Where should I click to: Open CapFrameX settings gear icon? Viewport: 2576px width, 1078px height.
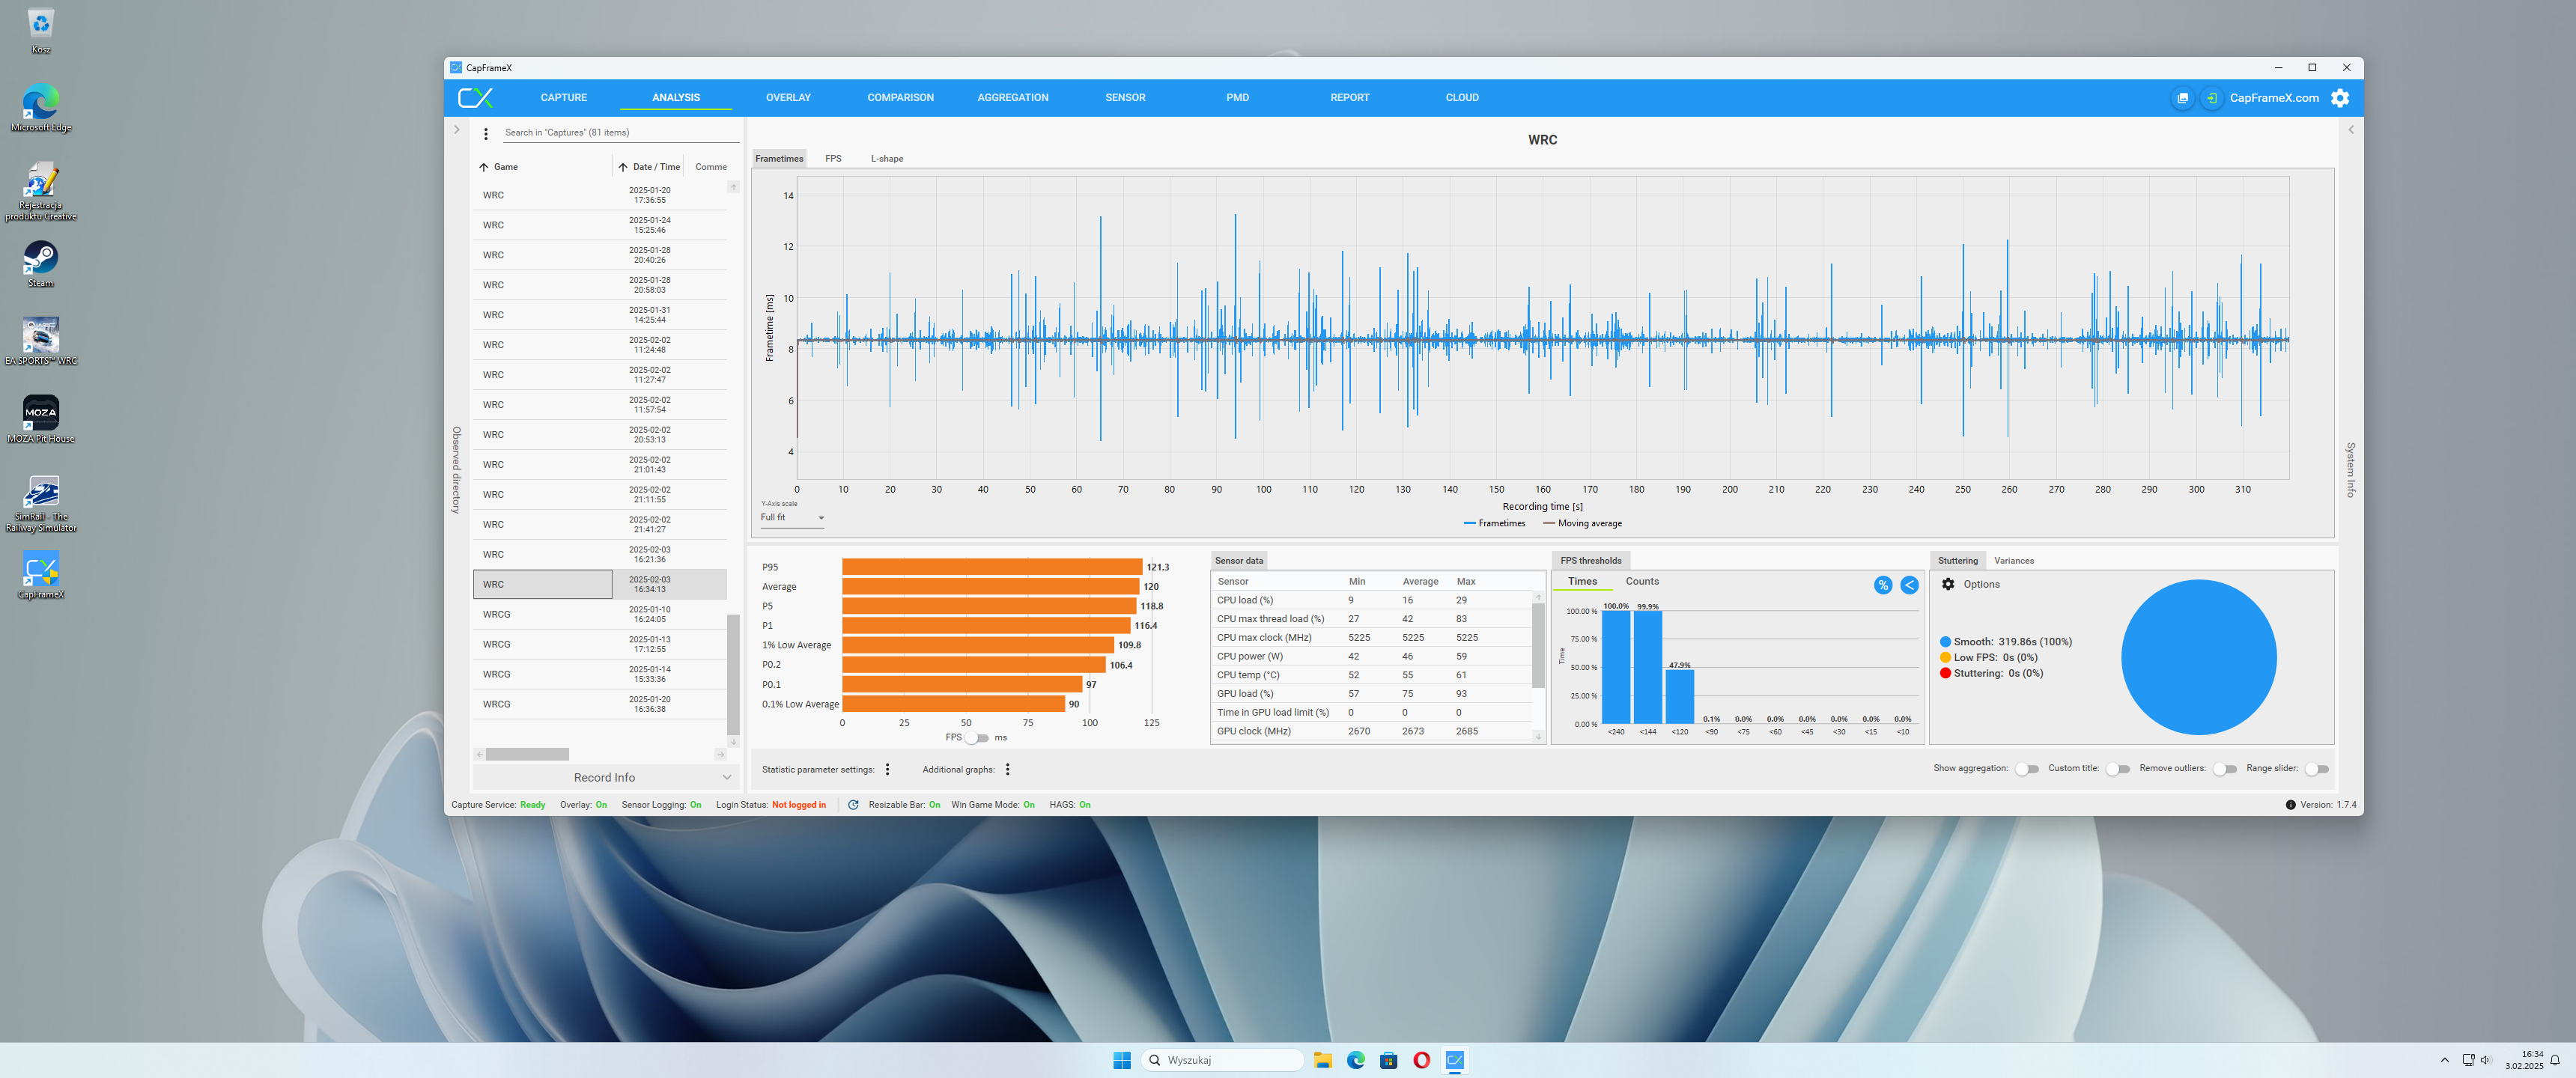2340,98
